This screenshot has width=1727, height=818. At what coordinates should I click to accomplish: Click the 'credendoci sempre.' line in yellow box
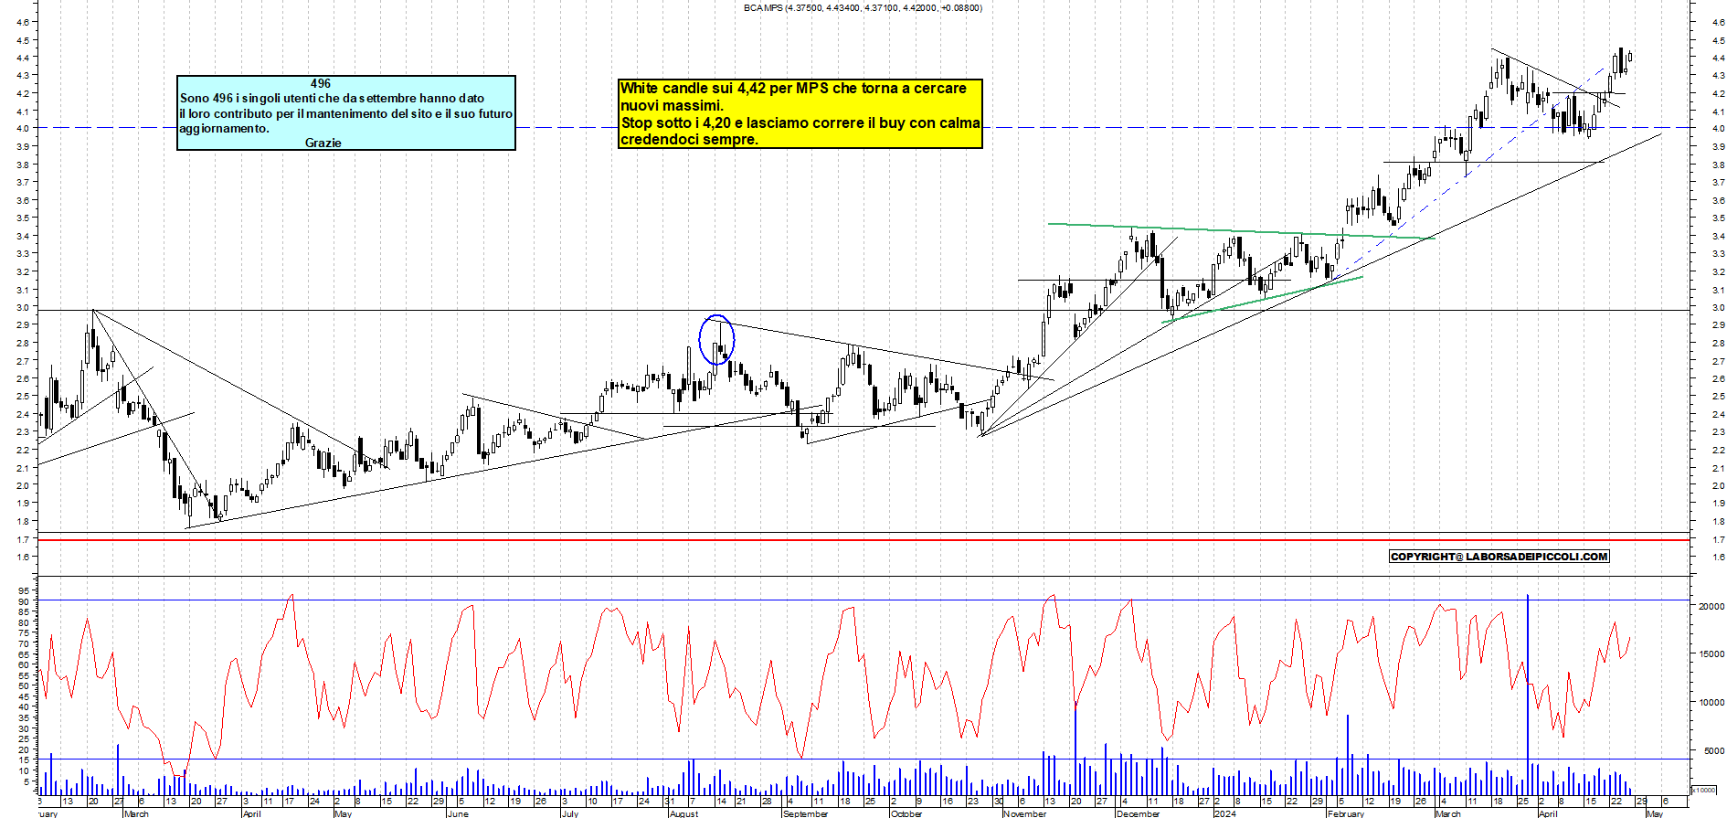pyautogui.click(x=689, y=139)
